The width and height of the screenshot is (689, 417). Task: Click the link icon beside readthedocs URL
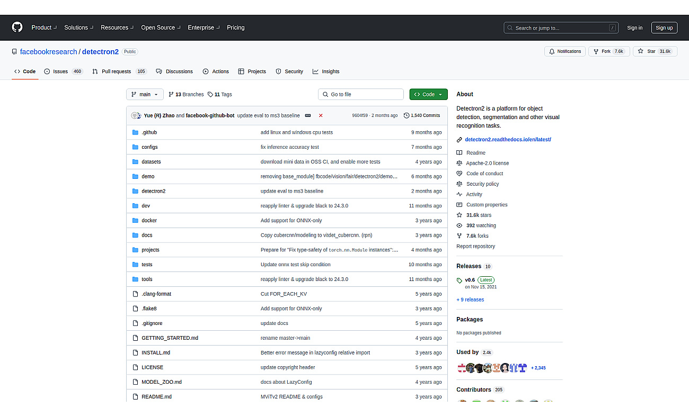460,140
